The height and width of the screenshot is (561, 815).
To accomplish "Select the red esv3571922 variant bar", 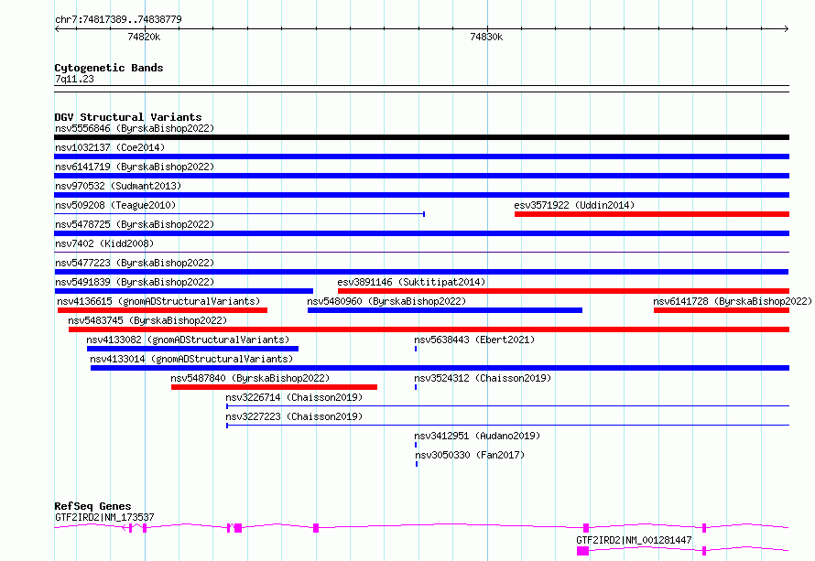I will (652, 214).
